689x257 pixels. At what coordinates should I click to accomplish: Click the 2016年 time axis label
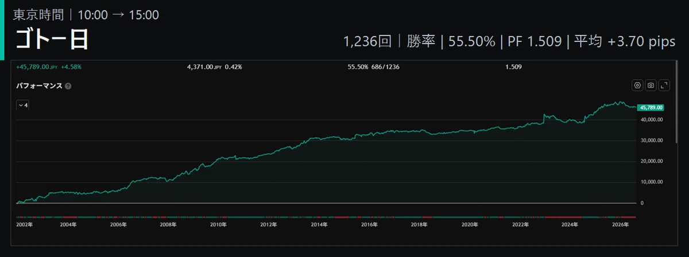click(369, 225)
